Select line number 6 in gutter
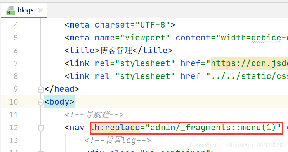288x152 pixels. pyautogui.click(x=16, y=51)
